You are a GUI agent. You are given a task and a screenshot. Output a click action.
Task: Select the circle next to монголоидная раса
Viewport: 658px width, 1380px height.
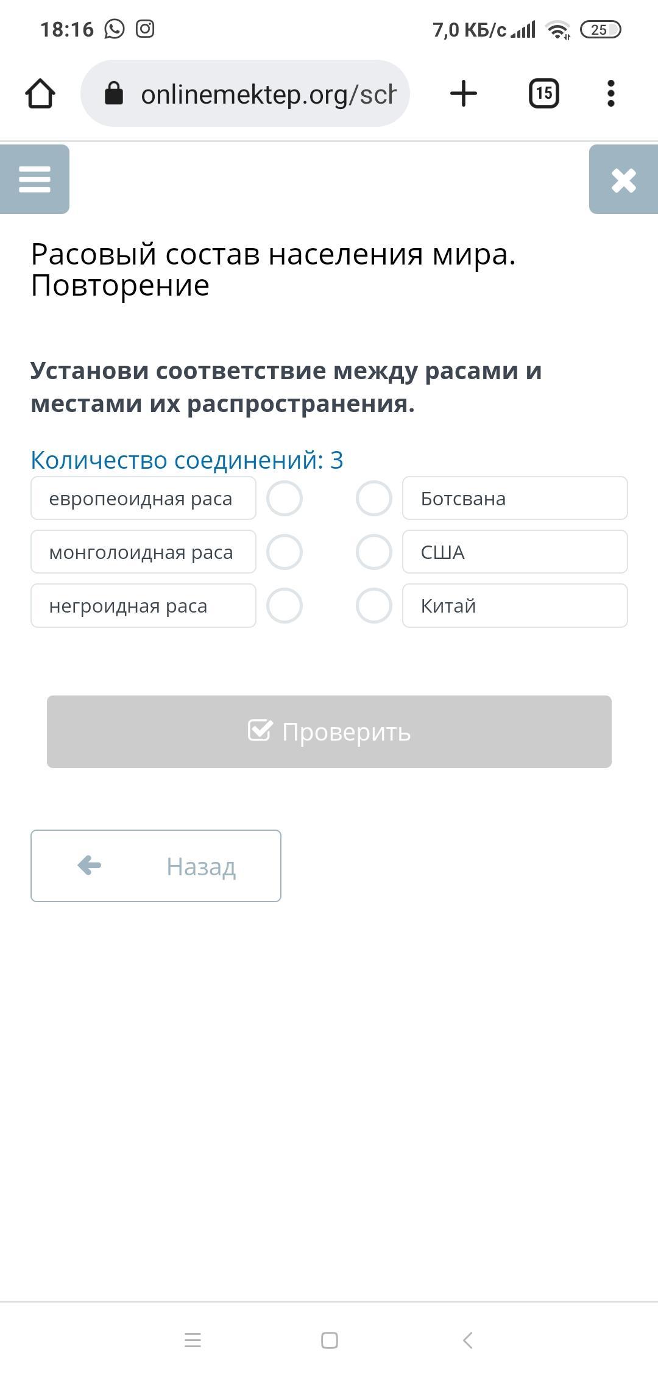tap(285, 552)
